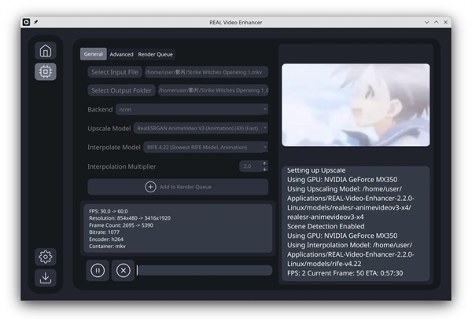This screenshot has height=325, width=472.
Task: Click the 'Linux/models/rife-v4.22' log line
Action: [x=324, y=264]
